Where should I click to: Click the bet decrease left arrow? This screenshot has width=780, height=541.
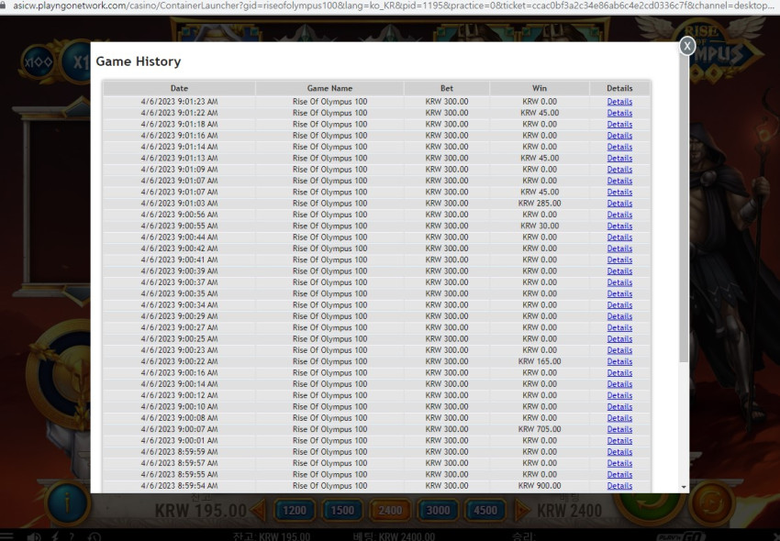pos(259,510)
